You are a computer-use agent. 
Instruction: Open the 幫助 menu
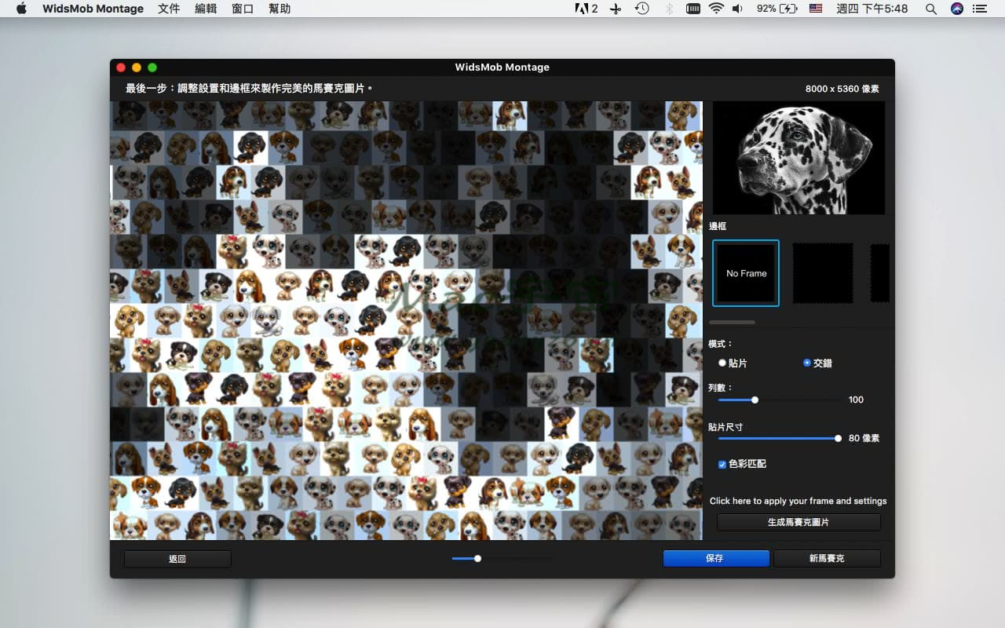tap(280, 9)
